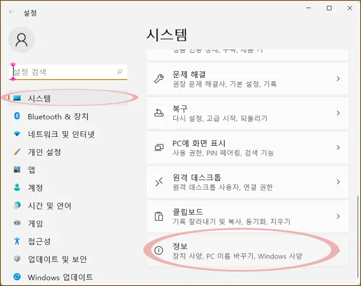Screen dimensions: 361x286
Task: Click text 권장 문제 해결사, 기본 설정, 기록
Action: (x=224, y=84)
